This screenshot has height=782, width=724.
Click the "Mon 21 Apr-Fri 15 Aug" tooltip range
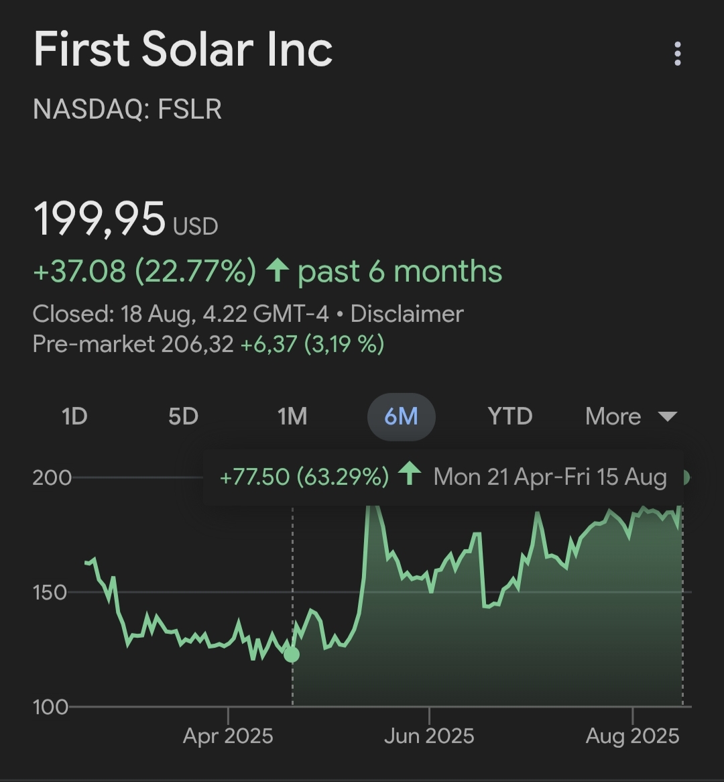coord(550,478)
